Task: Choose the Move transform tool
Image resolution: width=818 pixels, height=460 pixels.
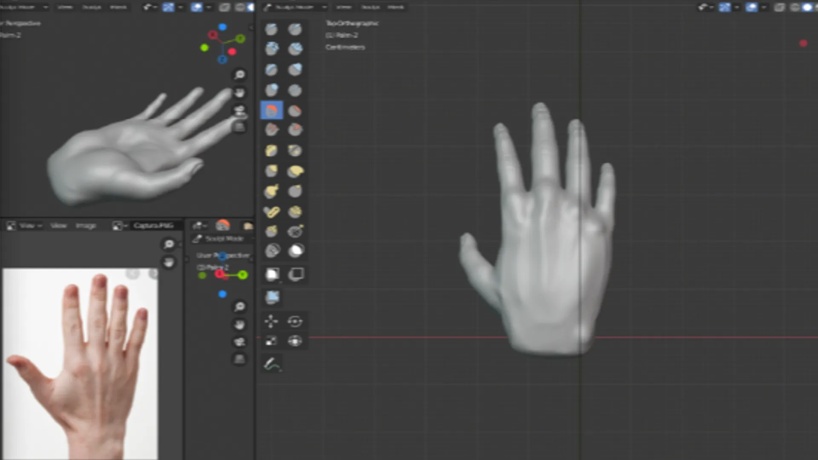Action: click(271, 321)
